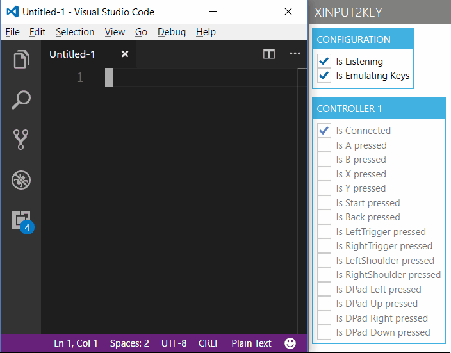This screenshot has height=353, width=451.
Task: Click the Spaces: 2 indentation setting
Action: click(x=129, y=343)
